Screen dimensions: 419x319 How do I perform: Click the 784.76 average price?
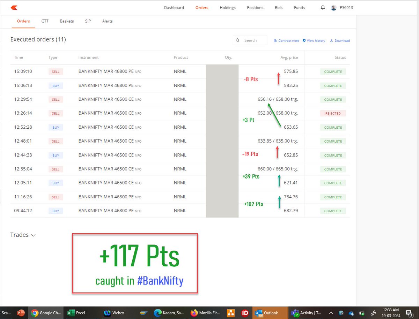click(291, 197)
